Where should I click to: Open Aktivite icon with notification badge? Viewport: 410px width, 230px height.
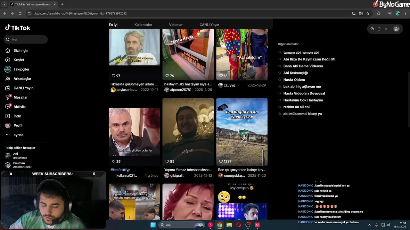(x=8, y=107)
